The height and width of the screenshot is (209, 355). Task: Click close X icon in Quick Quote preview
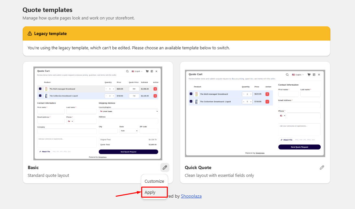pos(319,75)
